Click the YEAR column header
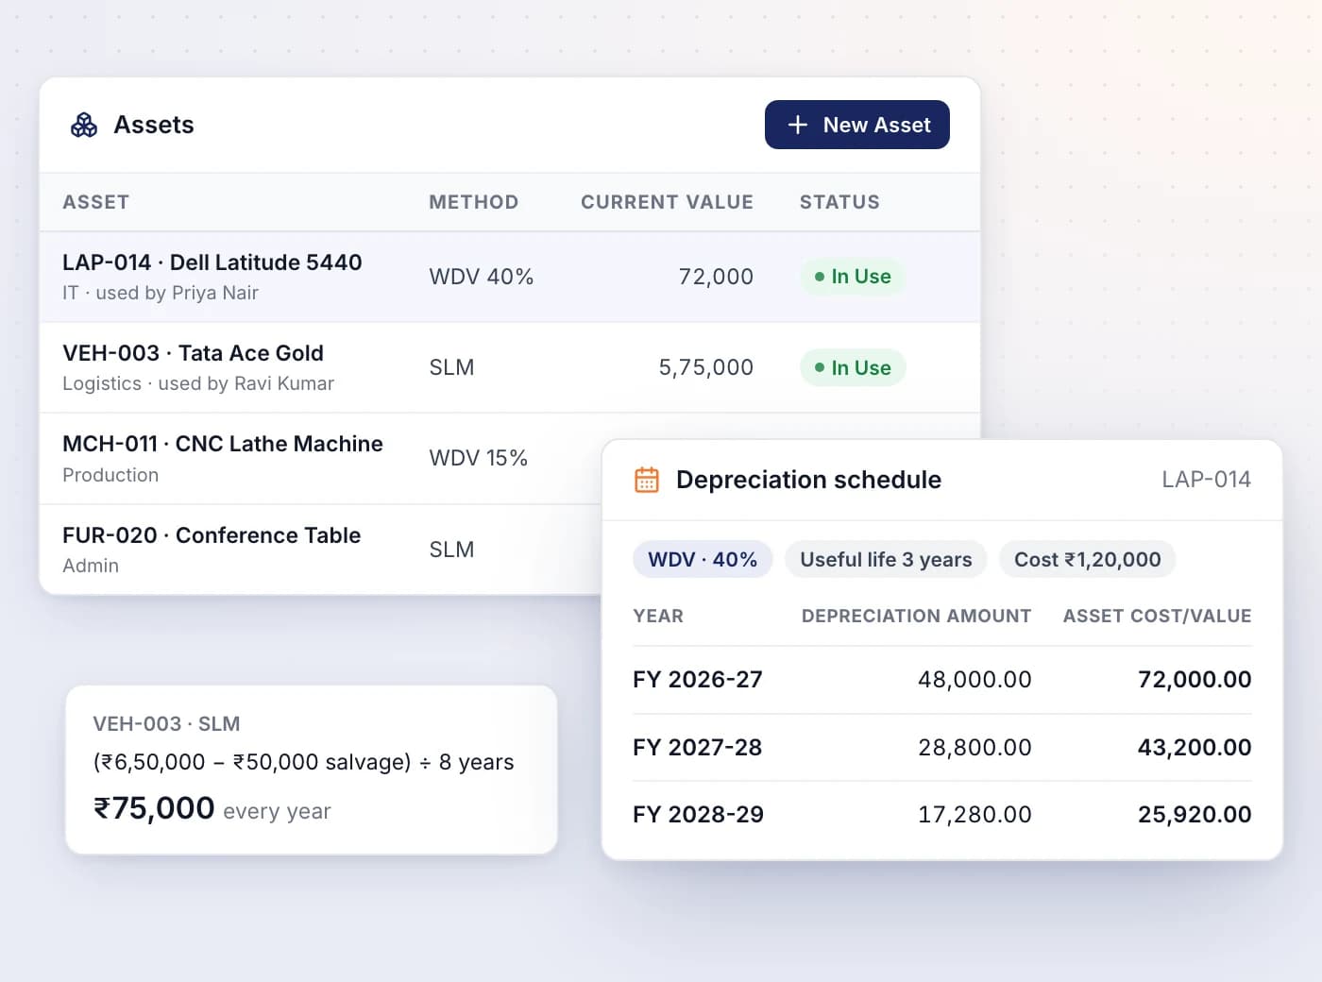The height and width of the screenshot is (982, 1322). pos(658,616)
